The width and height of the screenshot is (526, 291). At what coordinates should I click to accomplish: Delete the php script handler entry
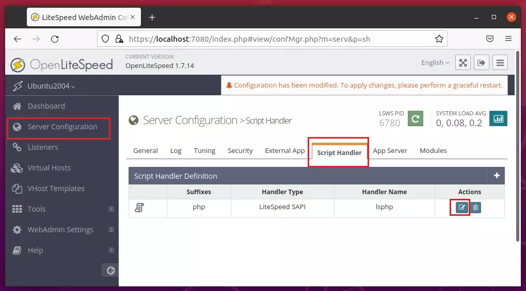475,207
